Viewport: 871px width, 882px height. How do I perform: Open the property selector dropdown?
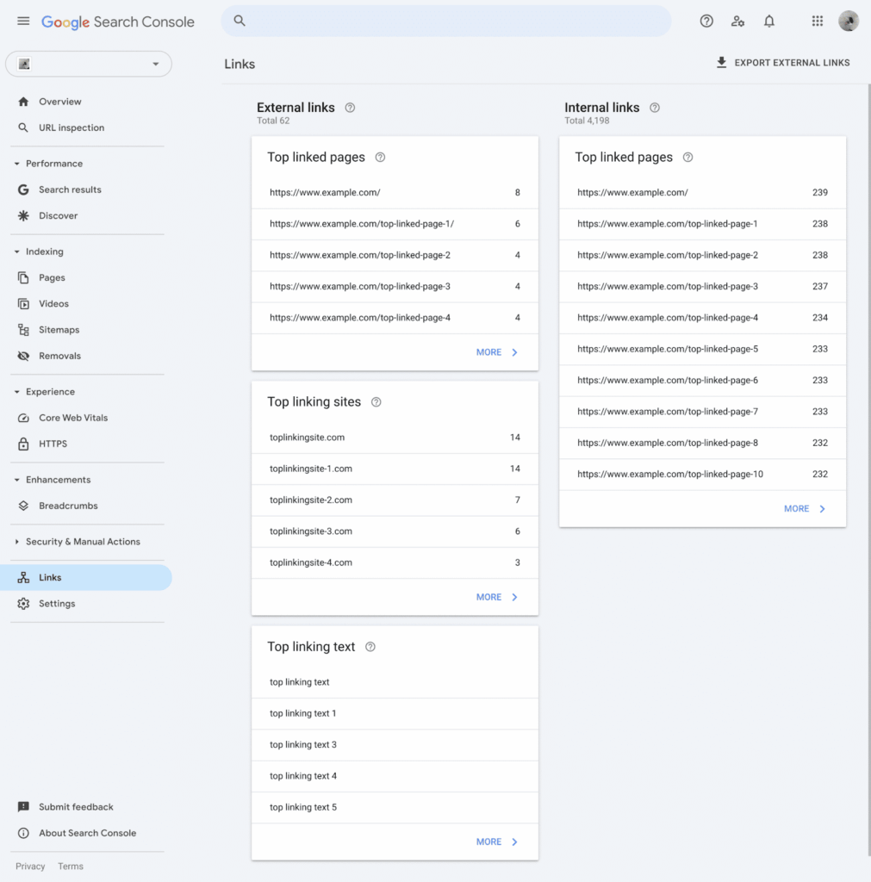[x=155, y=64]
